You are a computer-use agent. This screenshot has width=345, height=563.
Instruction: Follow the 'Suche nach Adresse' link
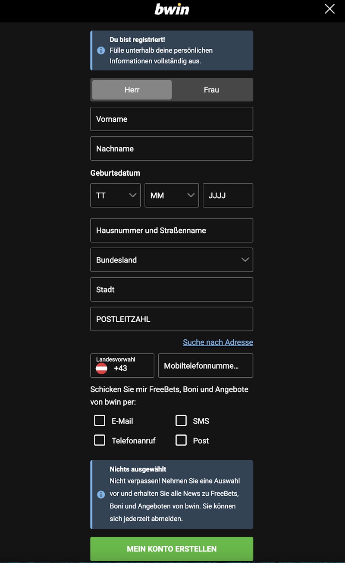(x=218, y=342)
